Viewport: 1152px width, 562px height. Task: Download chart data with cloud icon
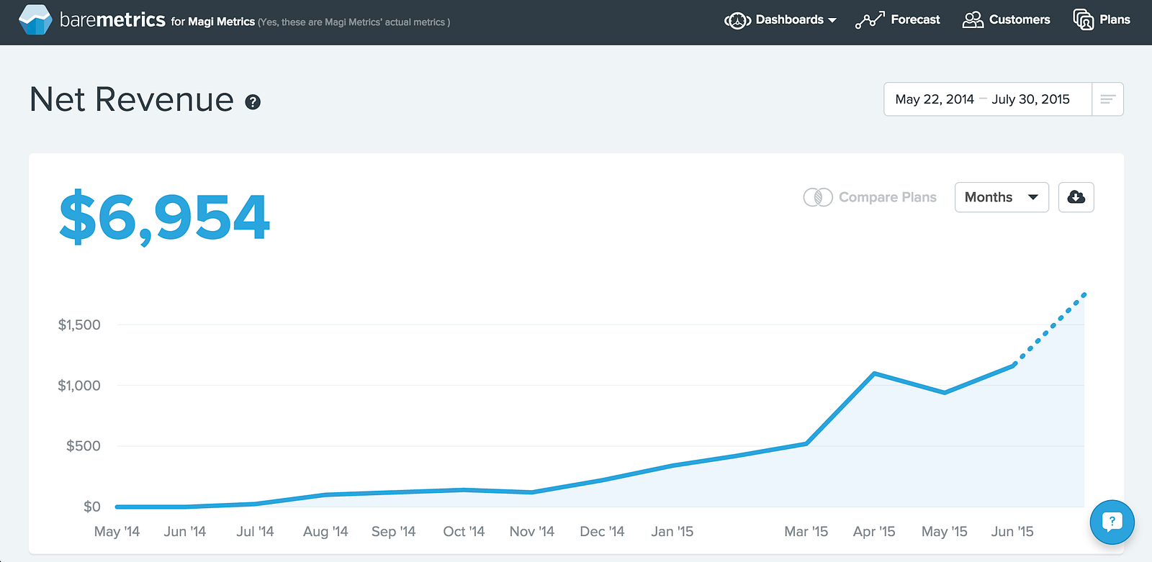(x=1076, y=197)
